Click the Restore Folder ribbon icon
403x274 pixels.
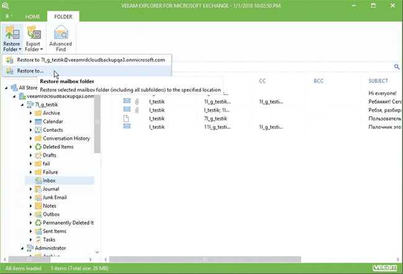[x=12, y=33]
